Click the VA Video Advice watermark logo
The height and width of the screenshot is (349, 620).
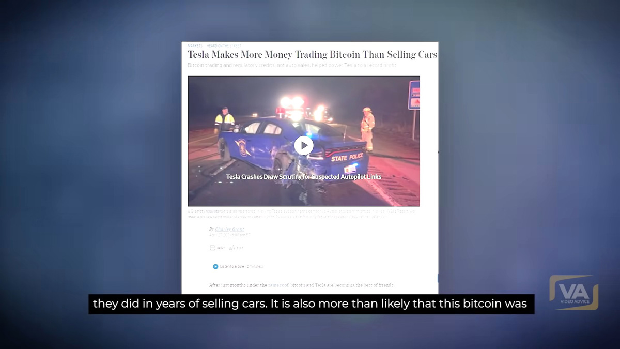click(574, 293)
